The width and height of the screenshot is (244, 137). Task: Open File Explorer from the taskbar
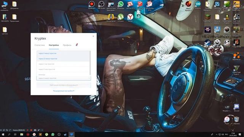22,134
